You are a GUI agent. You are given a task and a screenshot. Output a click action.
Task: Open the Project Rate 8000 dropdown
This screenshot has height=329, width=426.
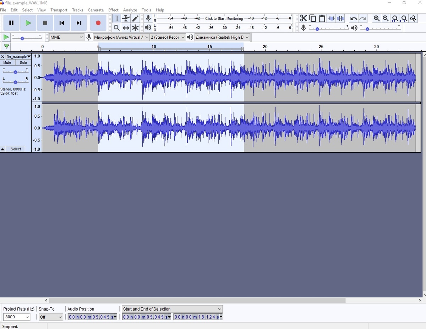pos(17,317)
